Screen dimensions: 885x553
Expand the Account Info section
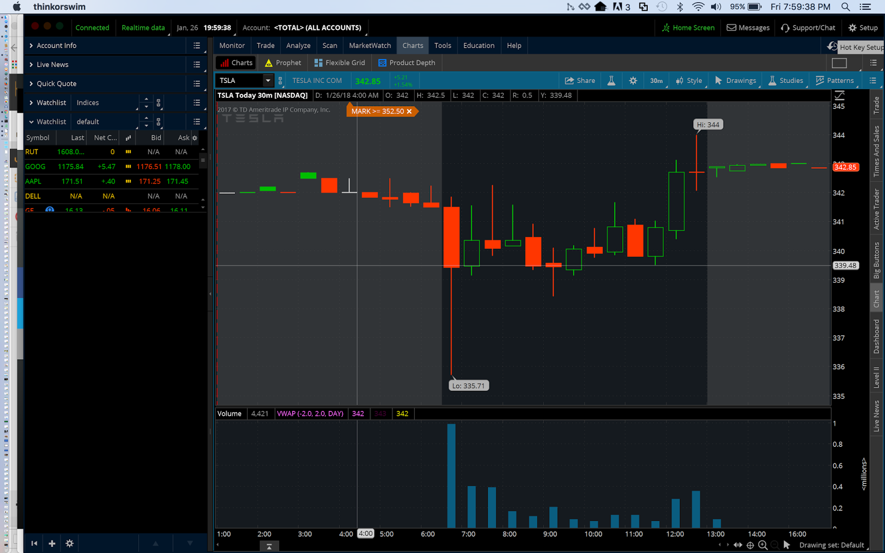pyautogui.click(x=32, y=45)
